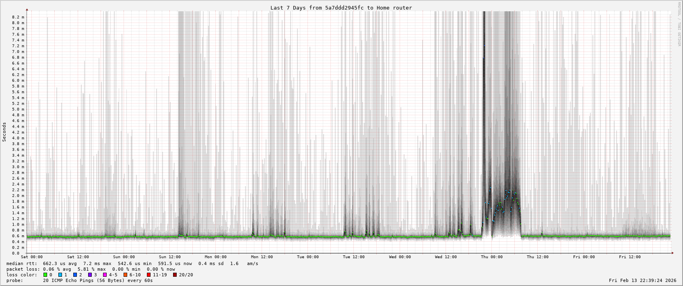
Task: Pick the orange loss swatch for 6-10
Action: pos(125,275)
